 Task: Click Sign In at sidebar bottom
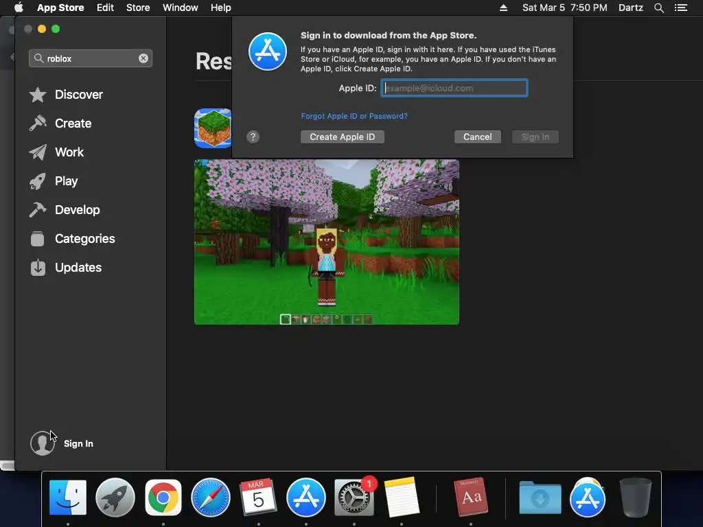(x=78, y=444)
